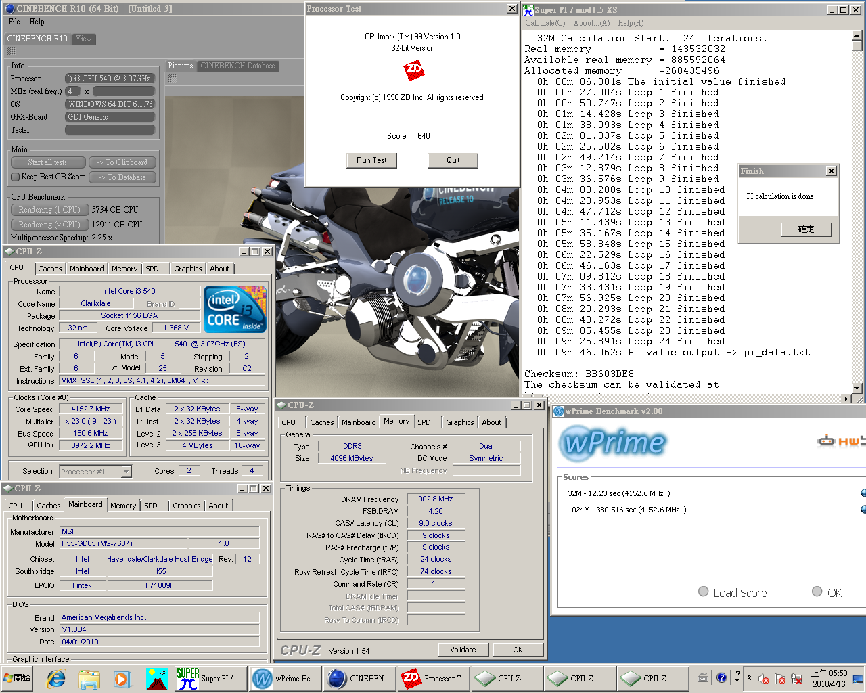
Task: Open the Windows Start button
Action: [17, 678]
